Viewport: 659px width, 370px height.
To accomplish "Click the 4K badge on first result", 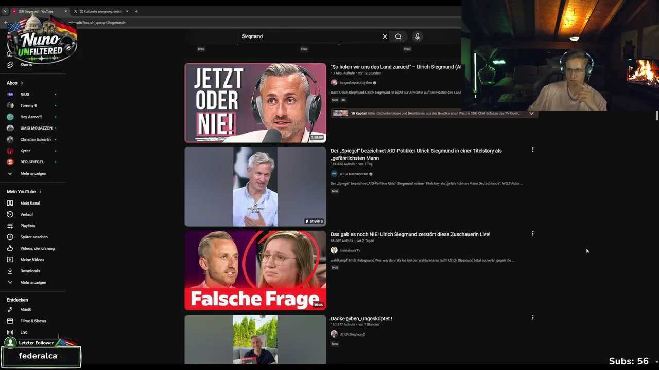I will (343, 100).
